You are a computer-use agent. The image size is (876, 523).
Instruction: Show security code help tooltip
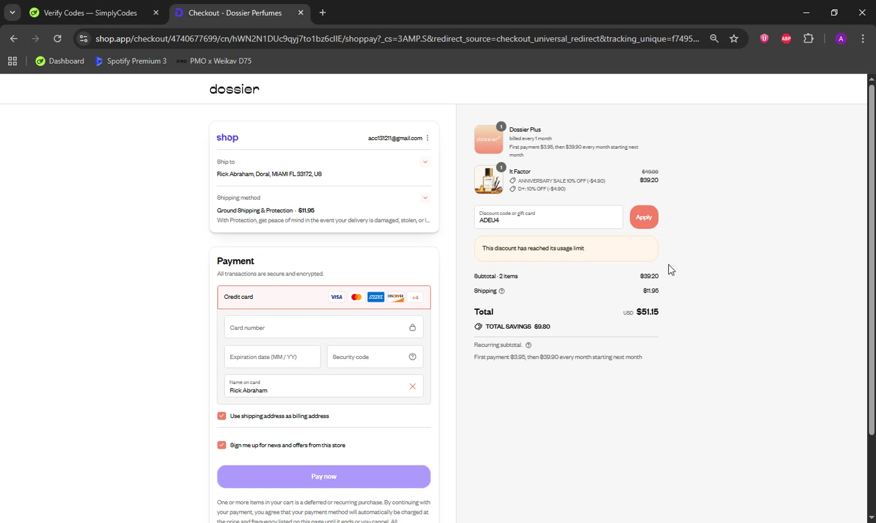412,357
